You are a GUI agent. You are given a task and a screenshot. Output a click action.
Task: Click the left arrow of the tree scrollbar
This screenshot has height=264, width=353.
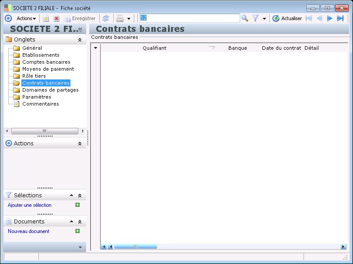click(x=7, y=131)
